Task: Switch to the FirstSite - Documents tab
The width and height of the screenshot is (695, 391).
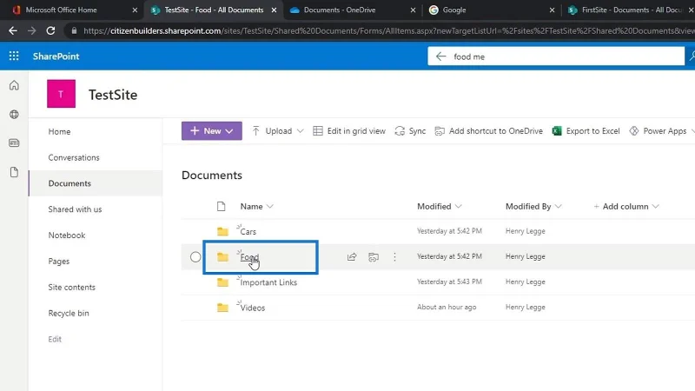Action: tap(625, 10)
